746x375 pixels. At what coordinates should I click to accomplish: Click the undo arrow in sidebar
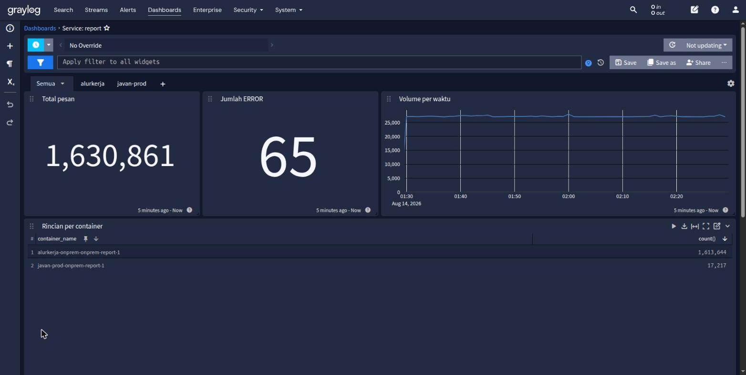(x=10, y=104)
